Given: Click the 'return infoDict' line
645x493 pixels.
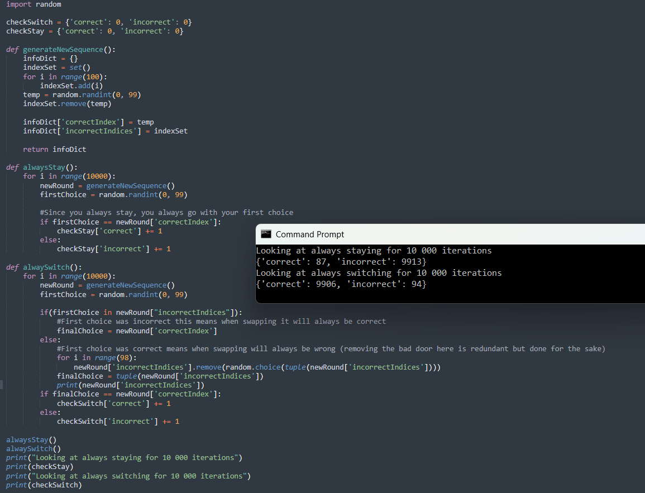Looking at the screenshot, I should [x=55, y=149].
